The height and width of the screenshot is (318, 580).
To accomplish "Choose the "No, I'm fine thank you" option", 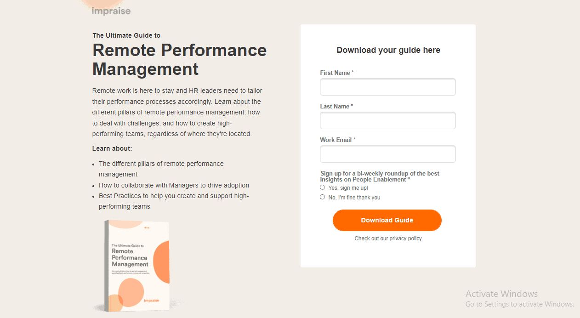I will click(x=323, y=197).
